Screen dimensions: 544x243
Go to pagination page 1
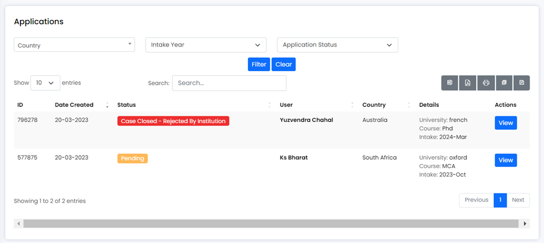tap(500, 200)
